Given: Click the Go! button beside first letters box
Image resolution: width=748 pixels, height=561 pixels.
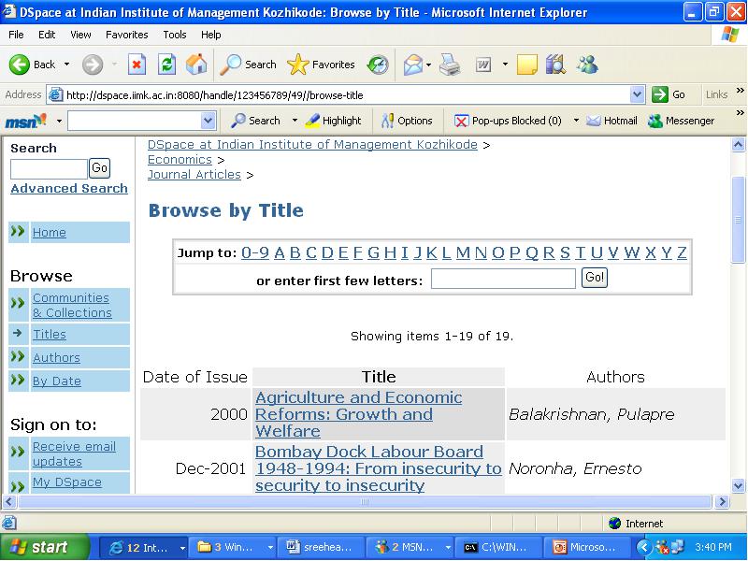Looking at the screenshot, I should tap(595, 277).
